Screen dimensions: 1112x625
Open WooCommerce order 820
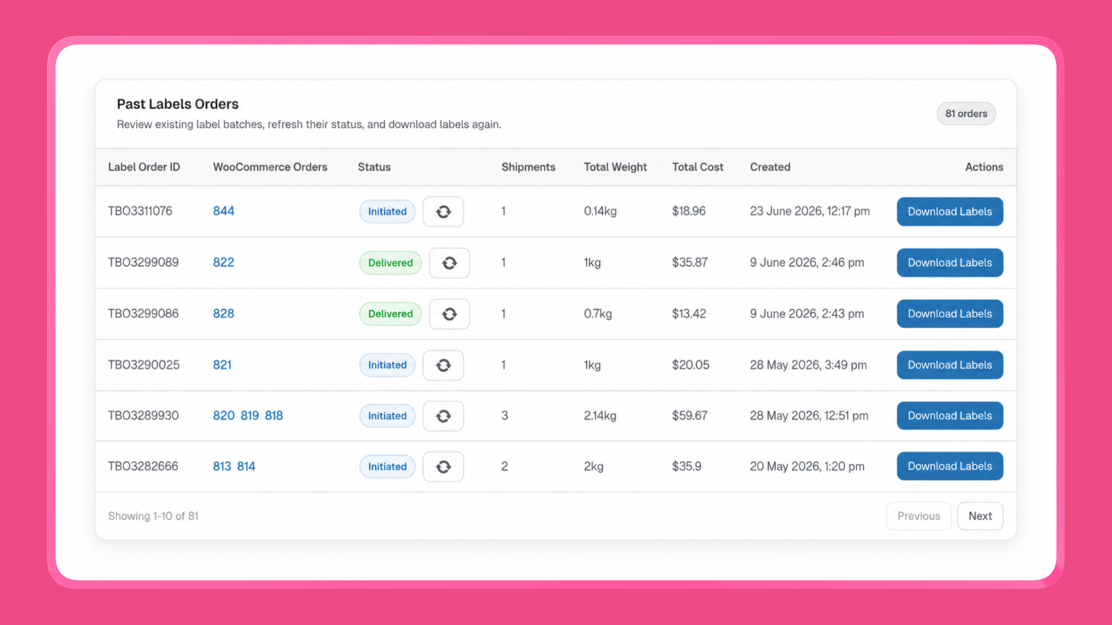click(224, 416)
